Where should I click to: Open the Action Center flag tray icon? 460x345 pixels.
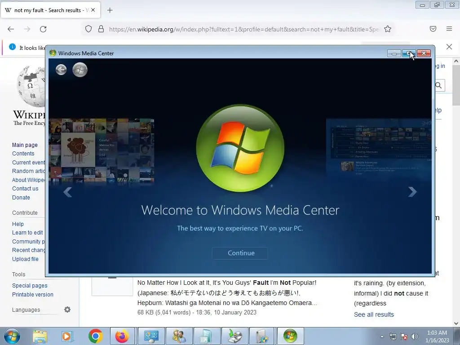click(404, 336)
